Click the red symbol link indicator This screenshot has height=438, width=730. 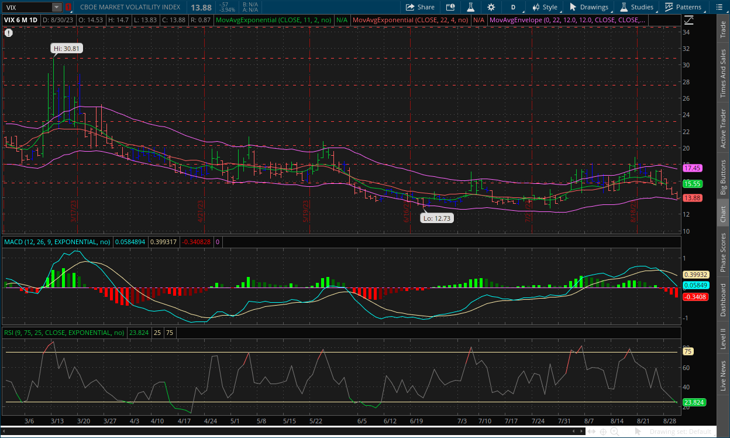68,7
